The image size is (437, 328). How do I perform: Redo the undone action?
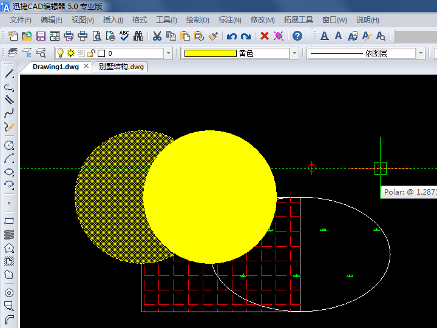click(246, 36)
